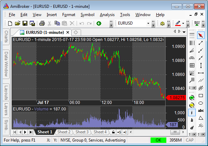
Task: Select the rectangle drawing tool
Action: [201, 96]
